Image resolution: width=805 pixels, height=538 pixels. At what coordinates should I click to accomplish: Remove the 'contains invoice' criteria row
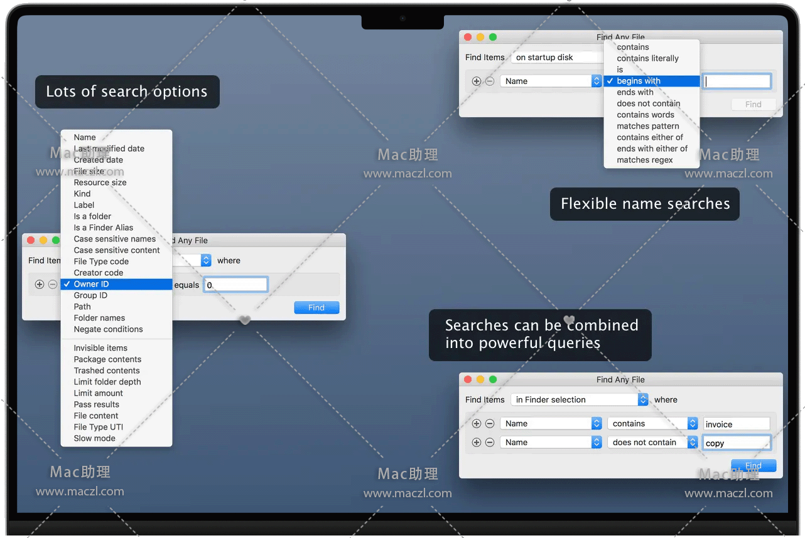490,424
